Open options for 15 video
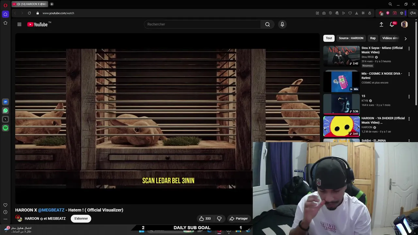 (x=409, y=97)
